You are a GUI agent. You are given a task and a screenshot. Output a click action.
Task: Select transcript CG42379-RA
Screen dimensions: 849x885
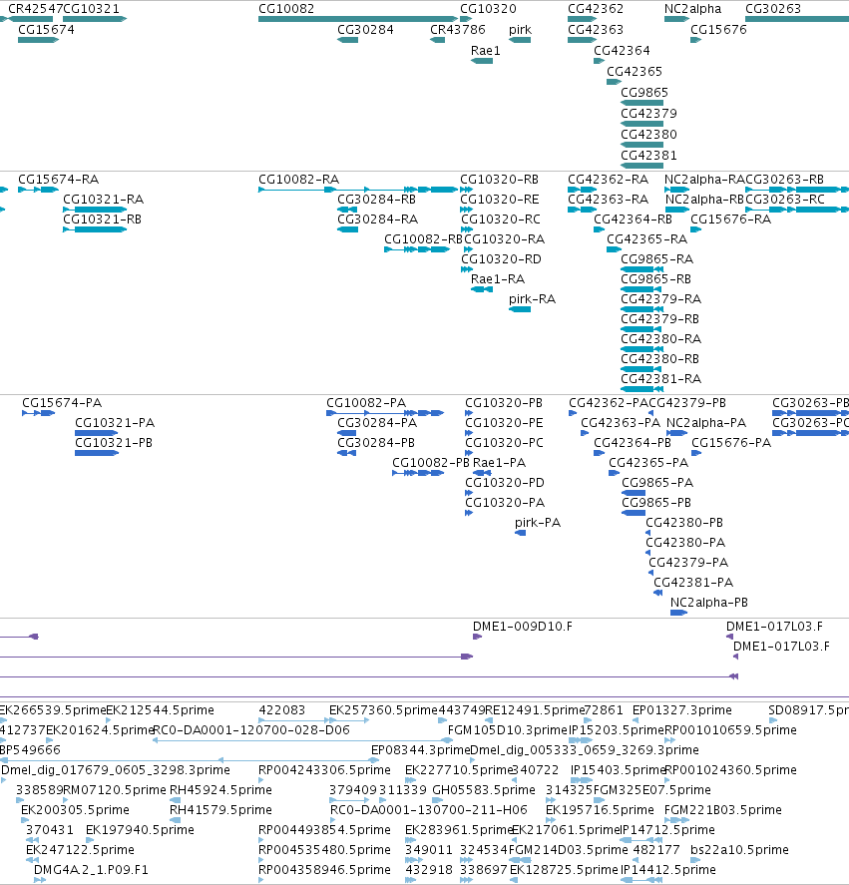pyautogui.click(x=641, y=309)
